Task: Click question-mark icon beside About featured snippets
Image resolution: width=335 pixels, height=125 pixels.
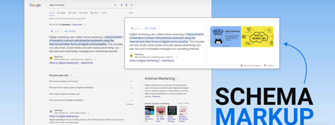Action: tap(241, 65)
